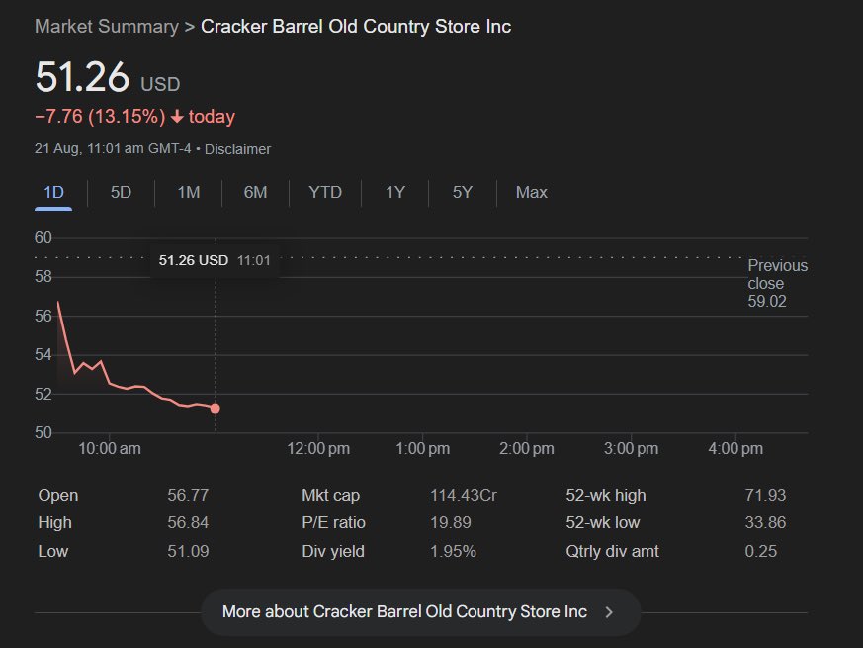
Task: Click the red down arrow icon
Action: [x=177, y=117]
